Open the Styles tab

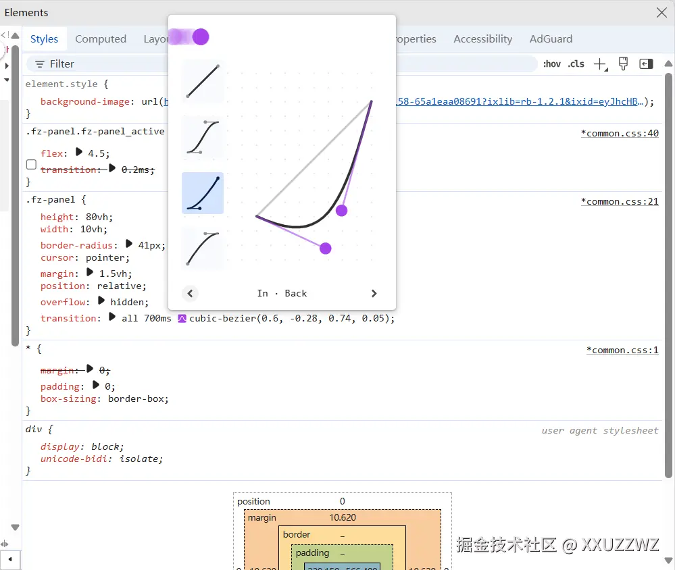click(44, 38)
